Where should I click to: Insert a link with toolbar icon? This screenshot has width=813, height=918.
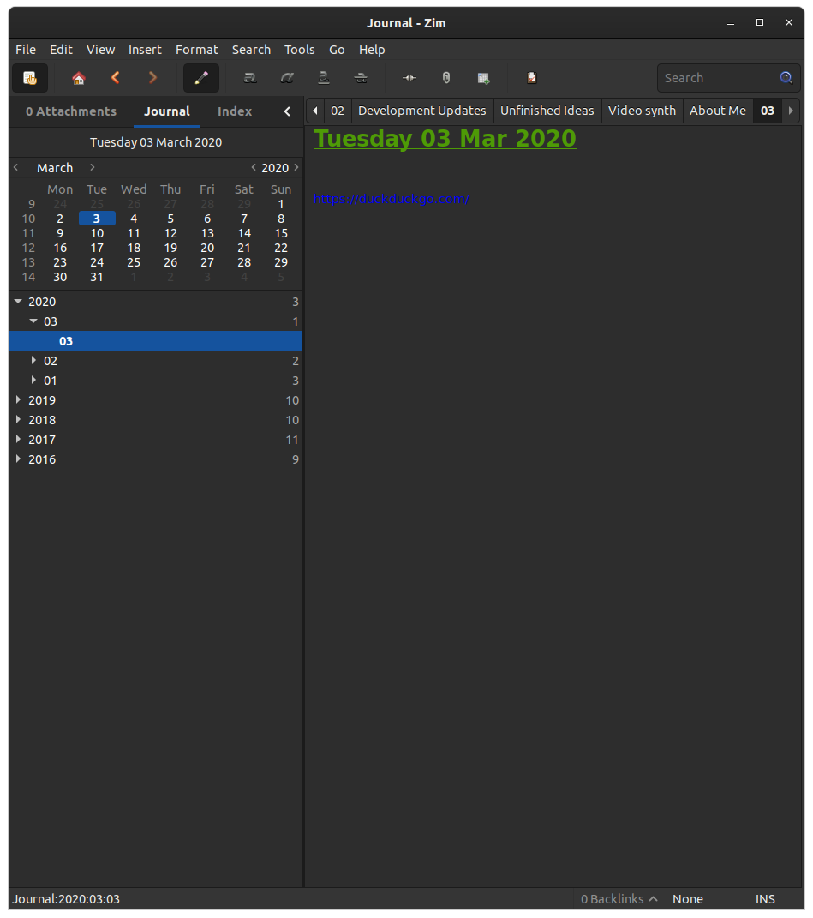pyautogui.click(x=409, y=78)
